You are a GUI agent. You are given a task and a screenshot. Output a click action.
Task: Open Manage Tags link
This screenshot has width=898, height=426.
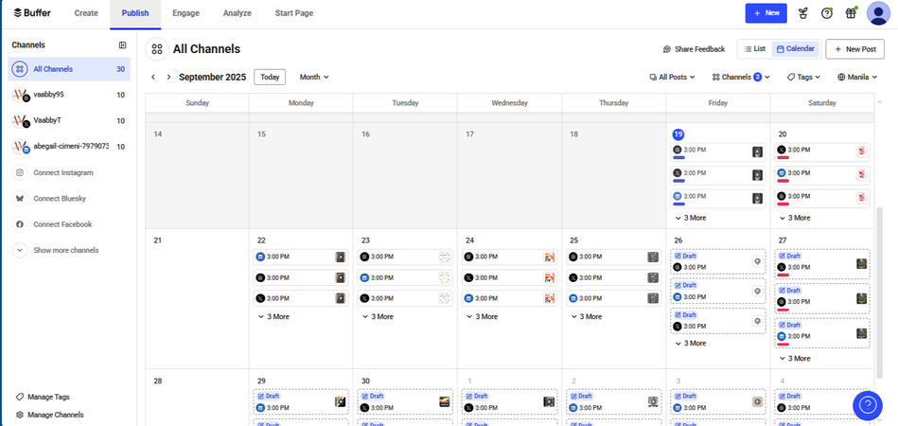tap(43, 397)
